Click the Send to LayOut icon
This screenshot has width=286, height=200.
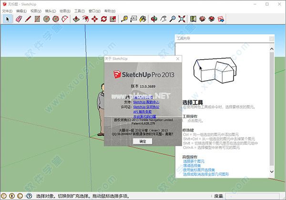point(221,19)
